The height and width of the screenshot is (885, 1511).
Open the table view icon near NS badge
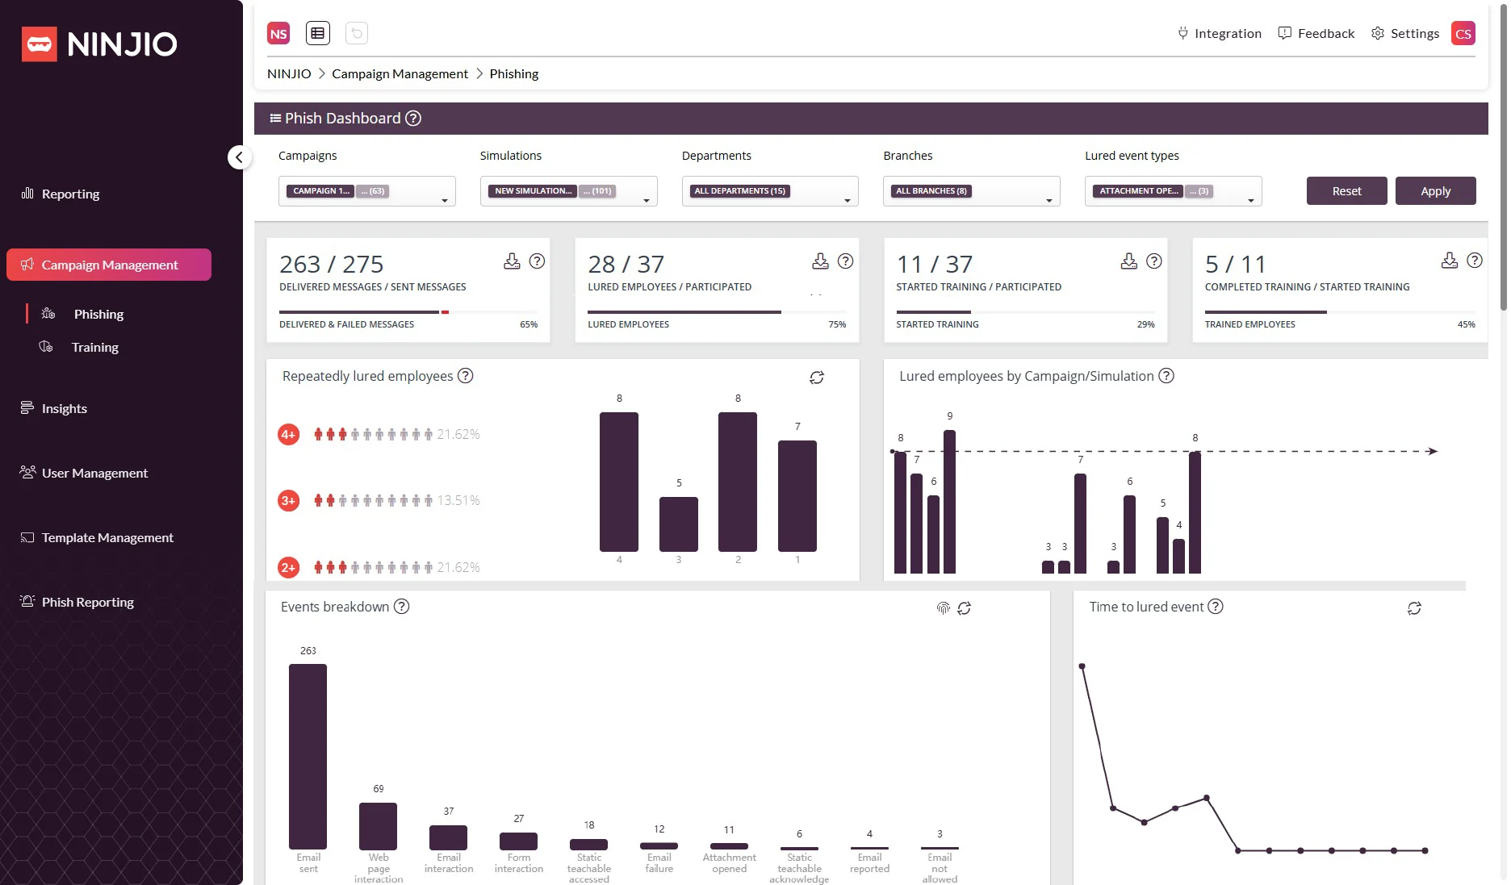click(x=317, y=33)
